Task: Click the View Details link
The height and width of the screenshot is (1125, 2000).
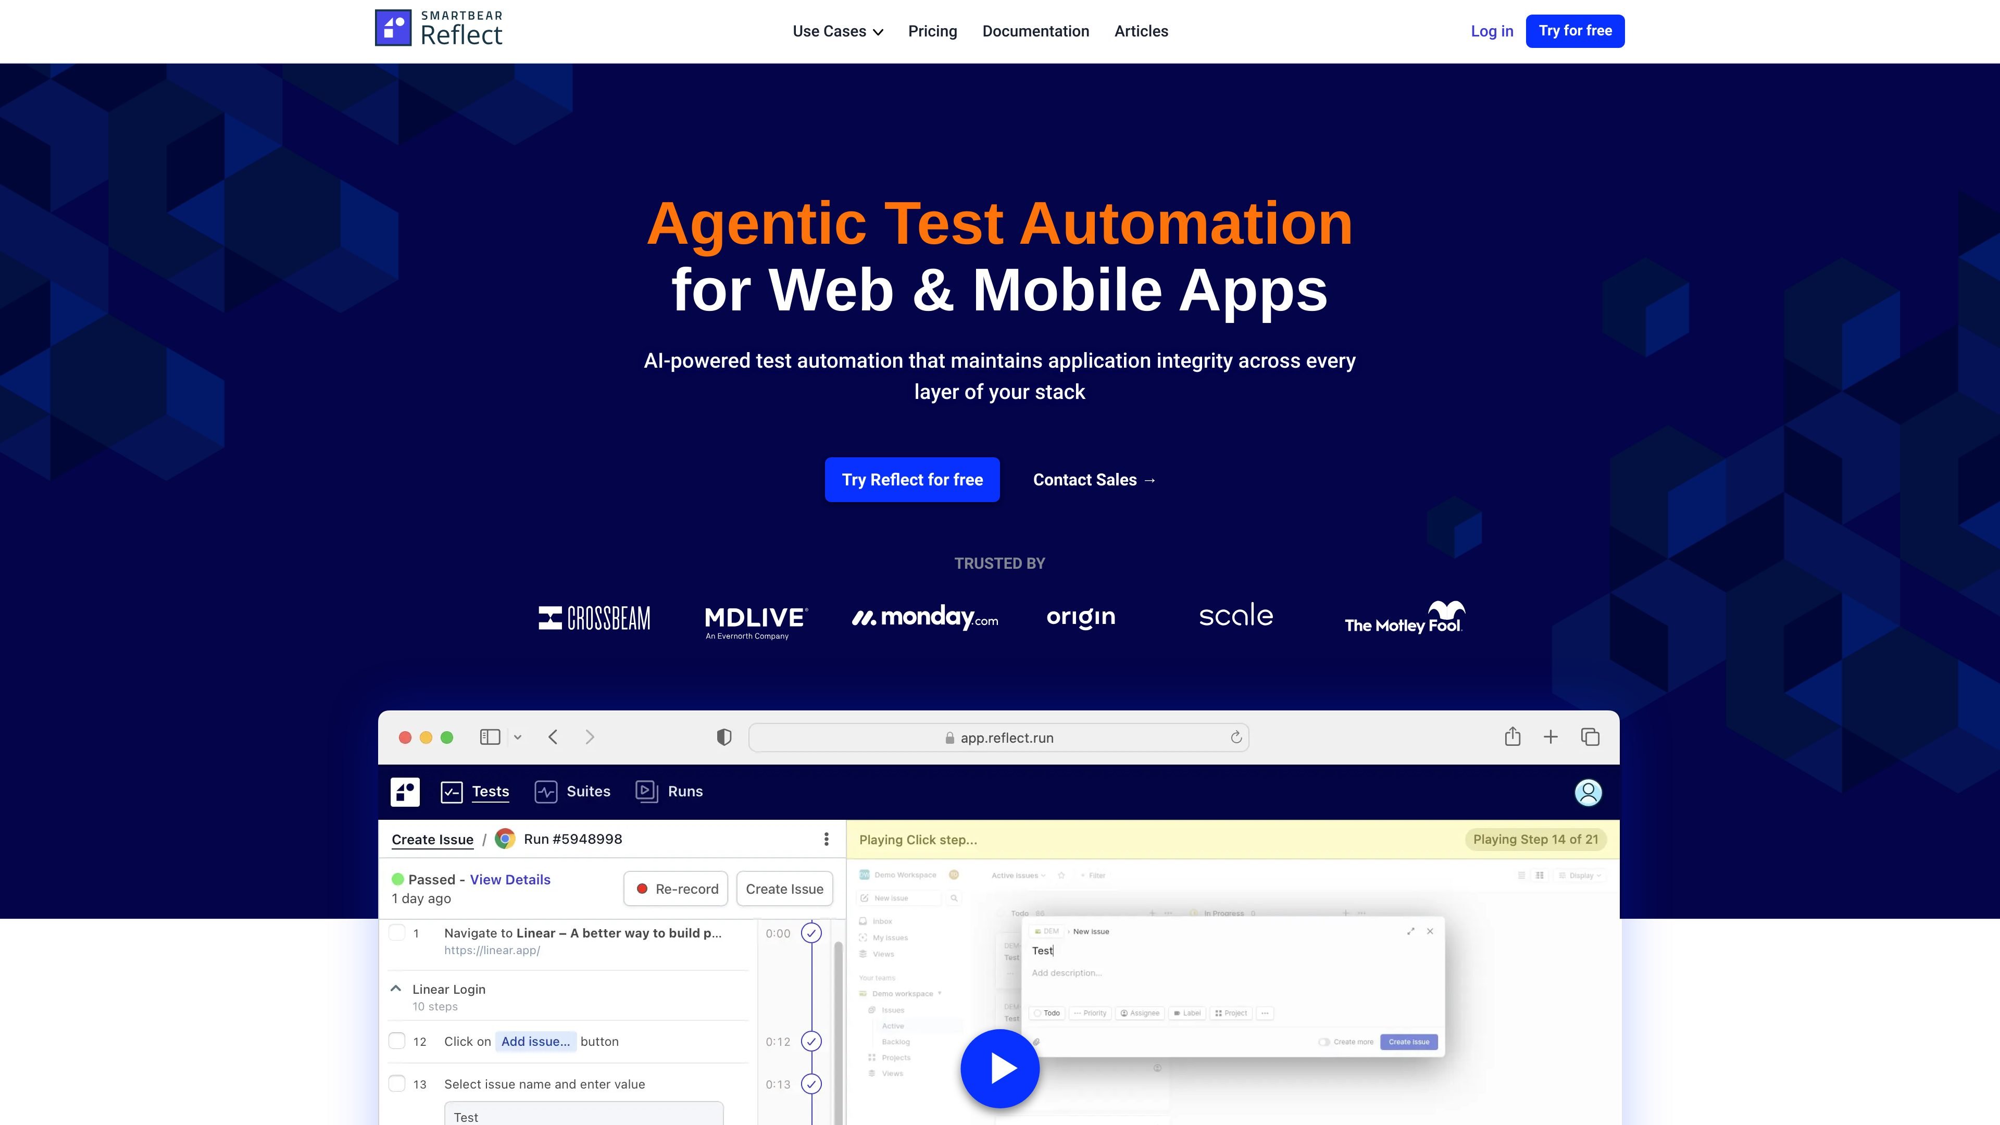Action: (510, 880)
